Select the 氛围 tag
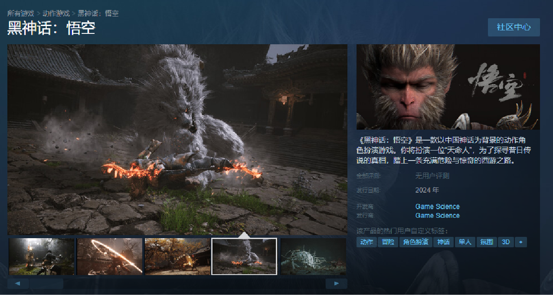 pyautogui.click(x=486, y=242)
